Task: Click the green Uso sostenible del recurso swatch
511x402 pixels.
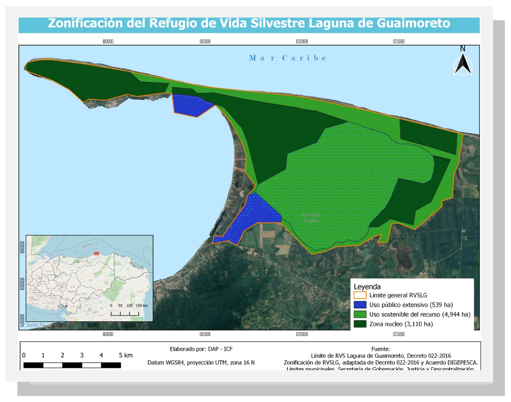Action: click(360, 314)
